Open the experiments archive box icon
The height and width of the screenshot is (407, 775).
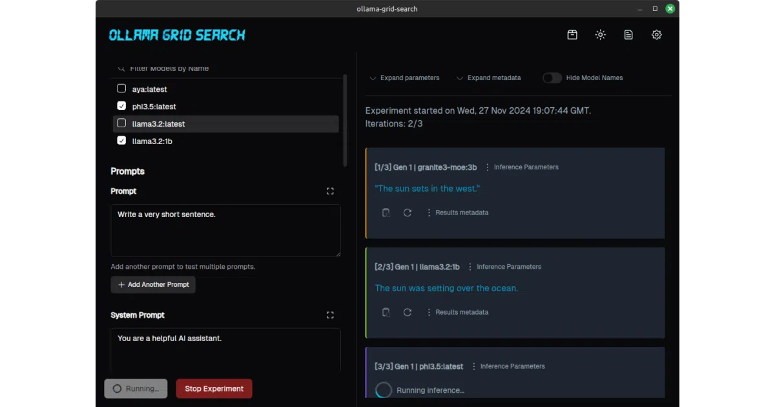coord(572,35)
